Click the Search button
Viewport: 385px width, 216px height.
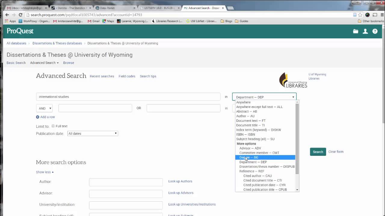tap(318, 152)
